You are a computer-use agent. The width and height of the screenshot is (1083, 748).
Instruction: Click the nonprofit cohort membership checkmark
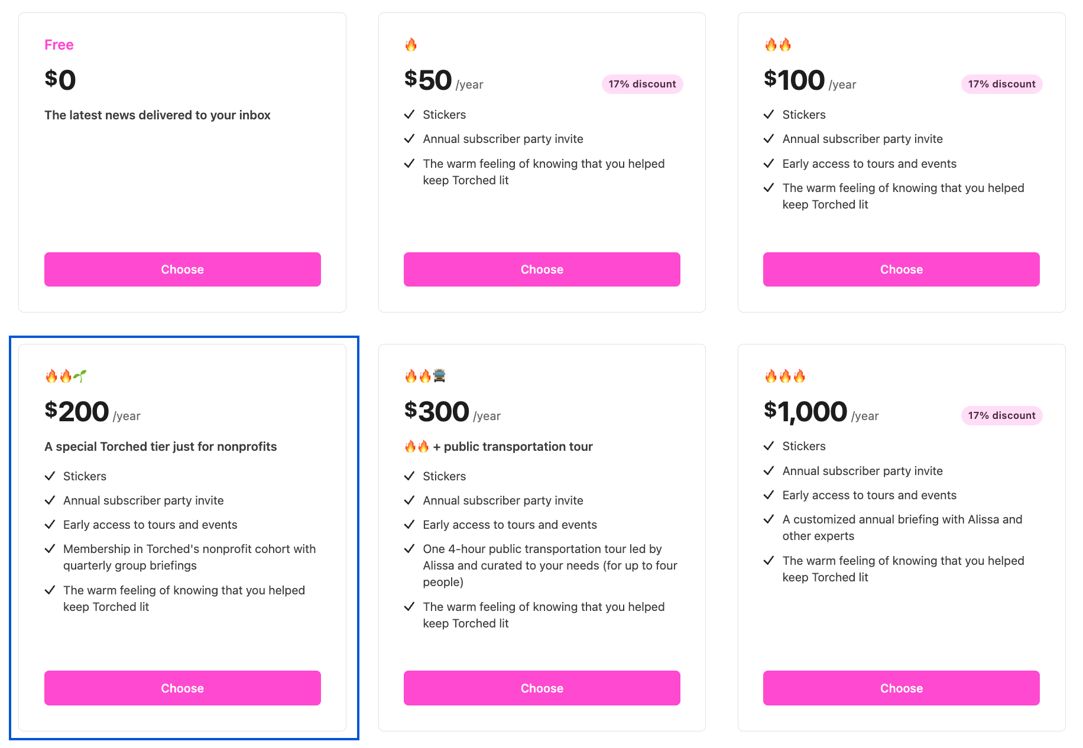pos(50,549)
